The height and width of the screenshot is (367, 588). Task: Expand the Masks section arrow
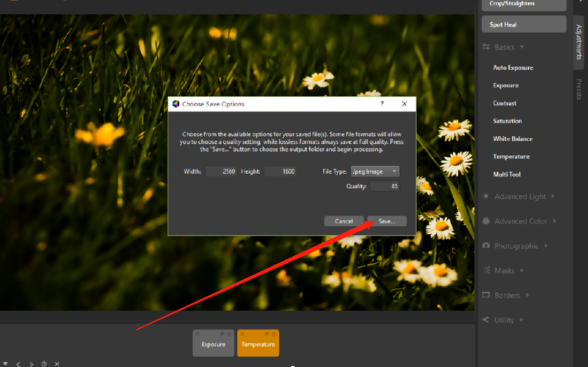(x=522, y=270)
